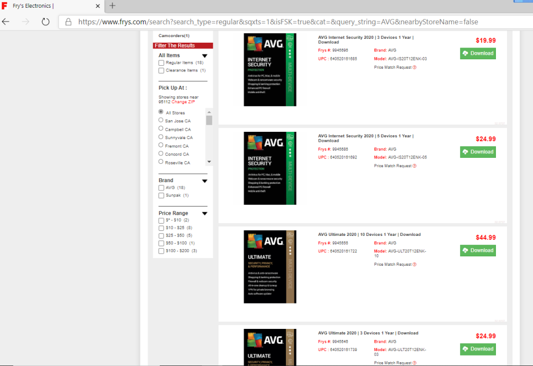The height and width of the screenshot is (366, 533).
Task: Check the $25 - $50 price range
Action: [161, 235]
